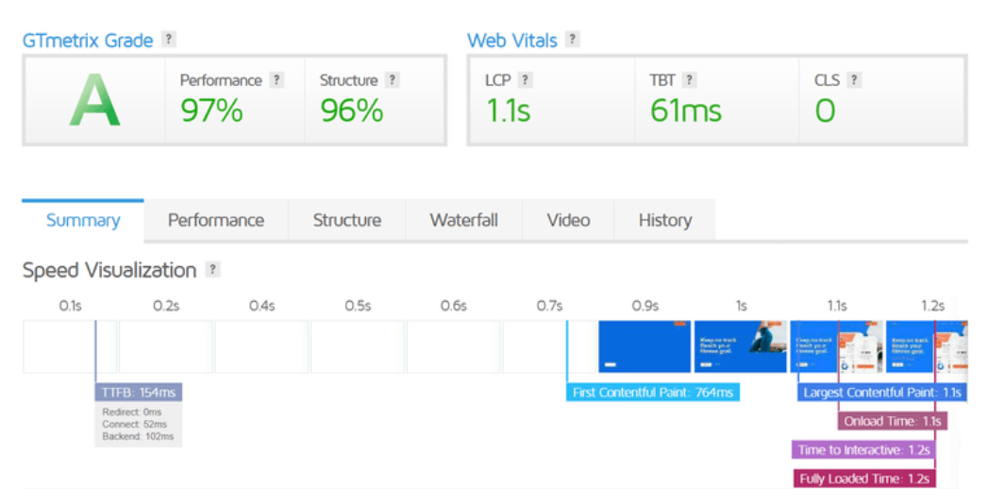Click help icon next to Speed Visualization
This screenshot has width=989, height=503.
tap(213, 270)
